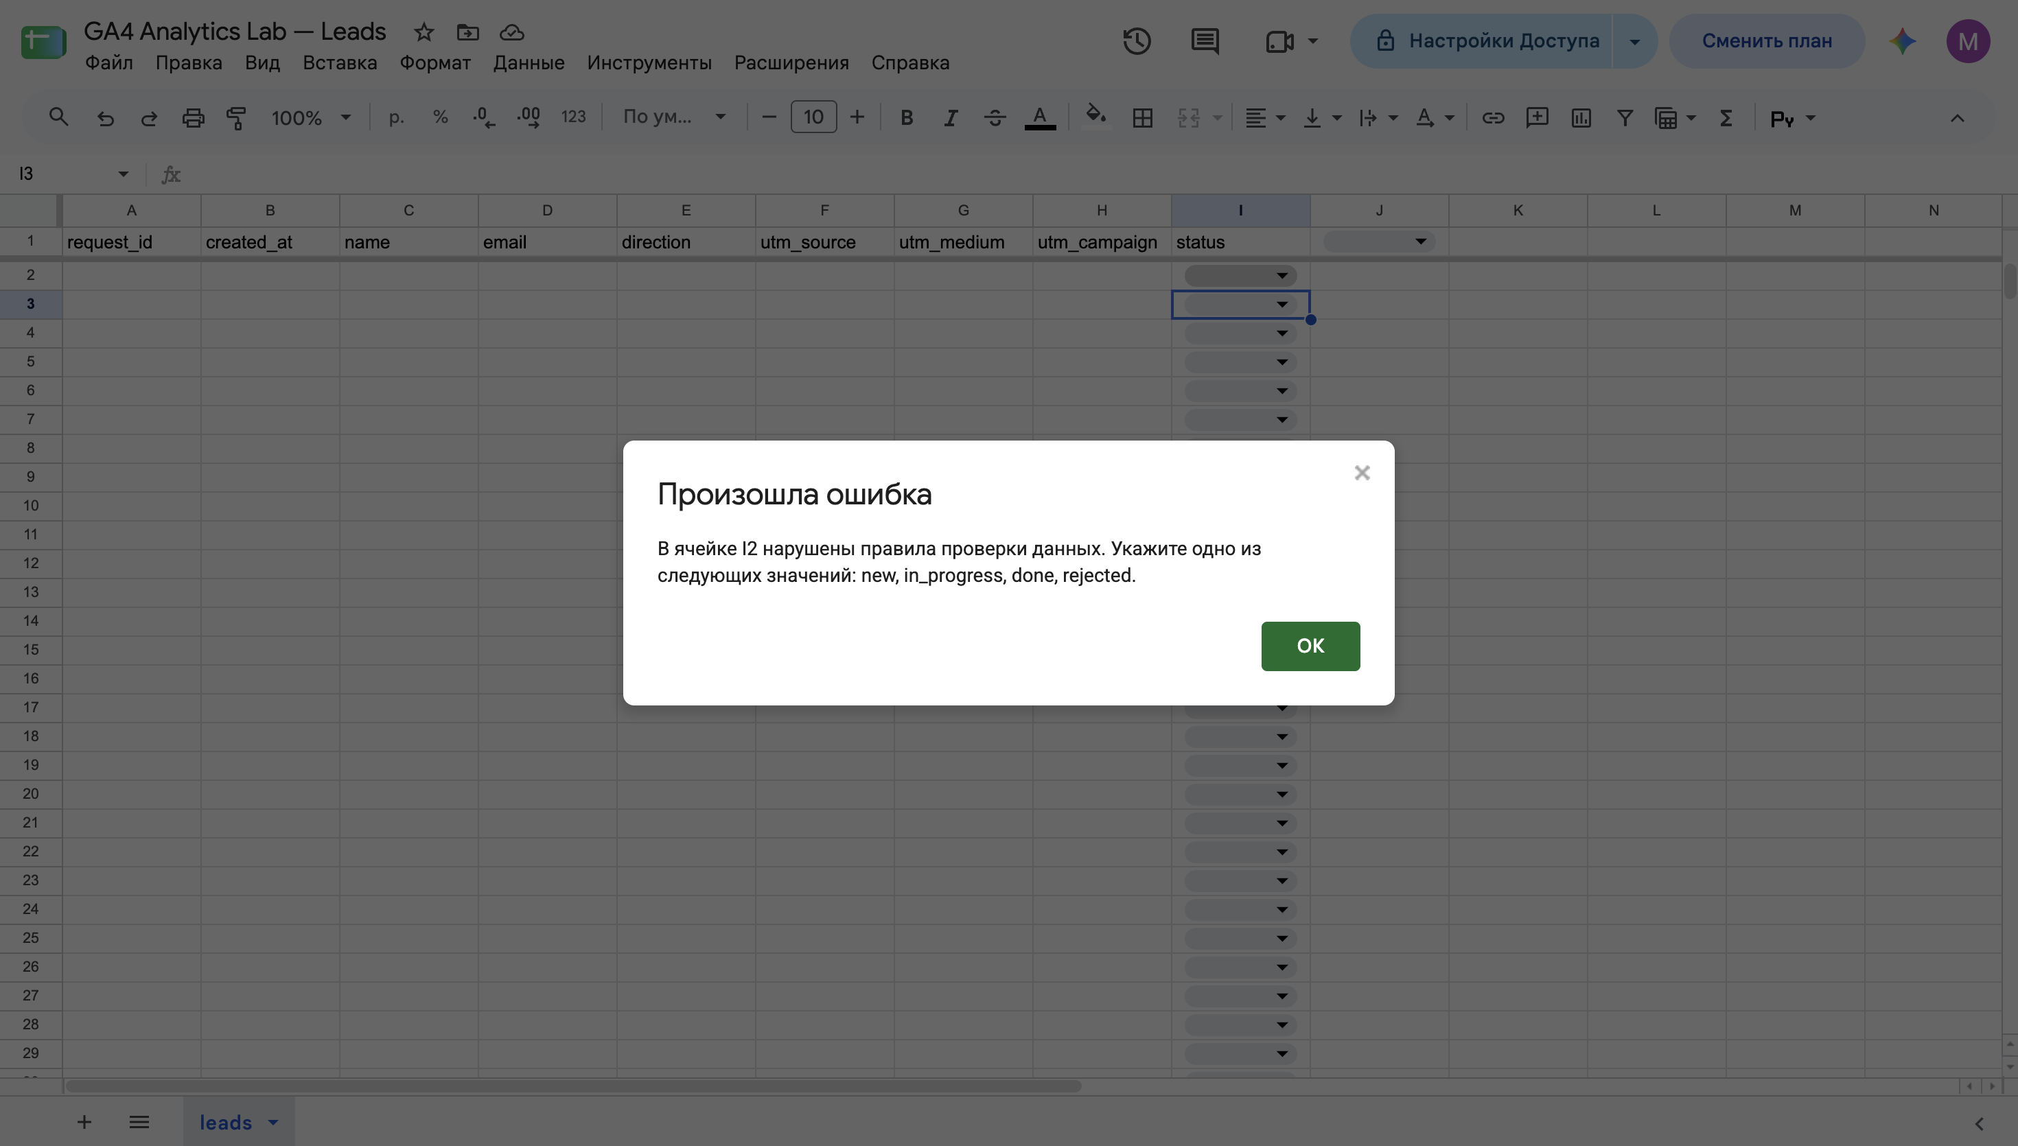
Task: Close the error dialog with X
Action: pyautogui.click(x=1362, y=472)
